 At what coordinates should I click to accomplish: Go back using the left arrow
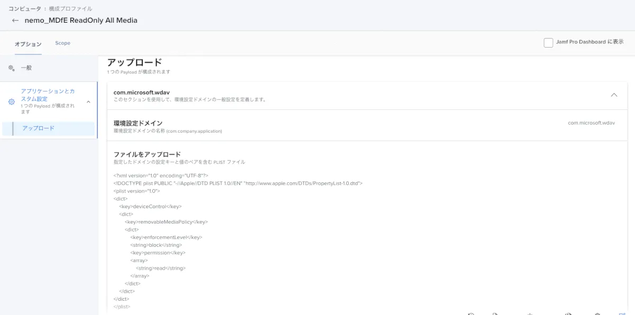click(15, 21)
